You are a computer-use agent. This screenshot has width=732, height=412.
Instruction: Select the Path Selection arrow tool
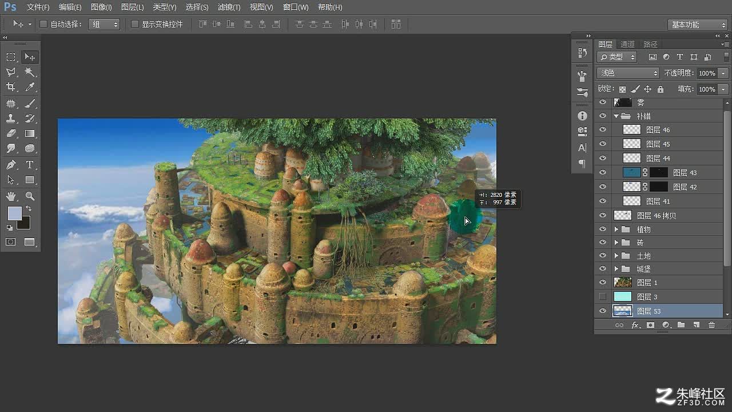tap(11, 180)
